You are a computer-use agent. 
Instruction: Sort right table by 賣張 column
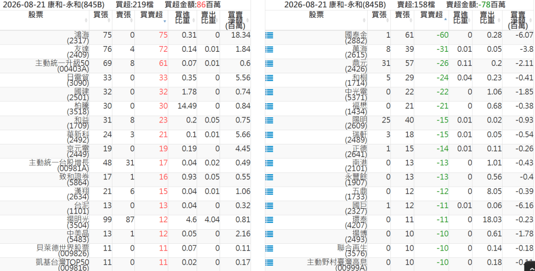[x=402, y=20]
